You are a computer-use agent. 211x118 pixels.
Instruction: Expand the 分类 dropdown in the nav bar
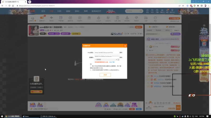click(59, 11)
